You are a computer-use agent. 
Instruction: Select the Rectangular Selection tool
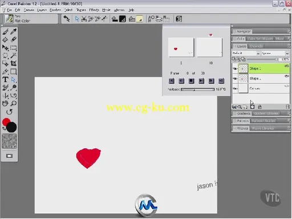(13, 47)
